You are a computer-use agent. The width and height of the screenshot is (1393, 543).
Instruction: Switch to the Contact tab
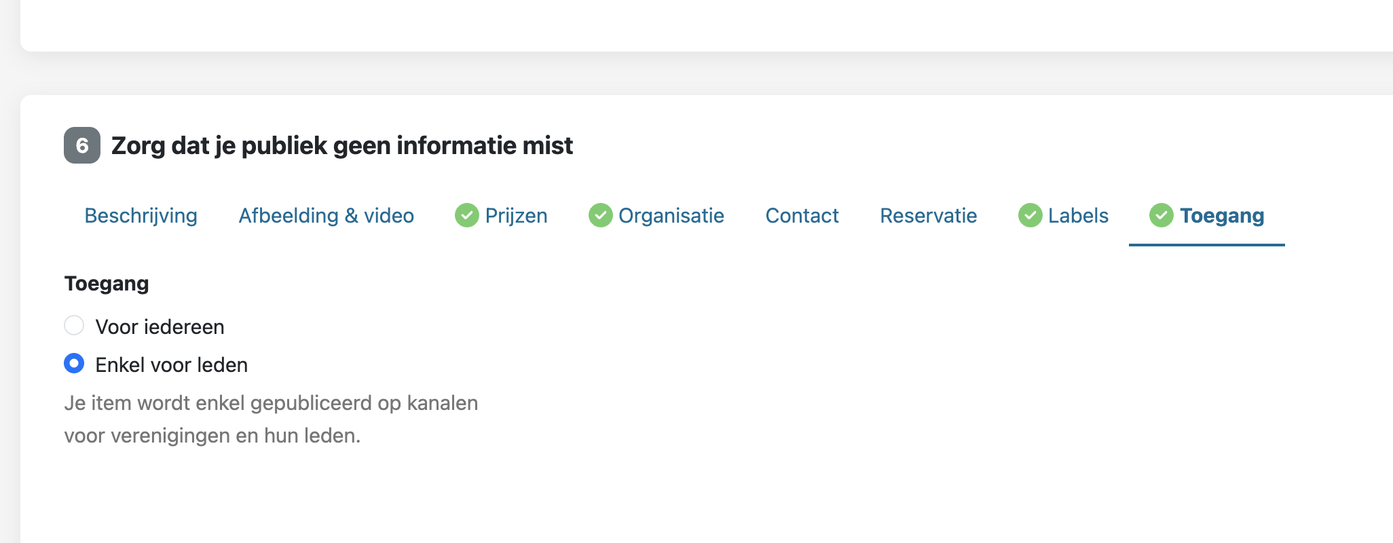coord(802,215)
